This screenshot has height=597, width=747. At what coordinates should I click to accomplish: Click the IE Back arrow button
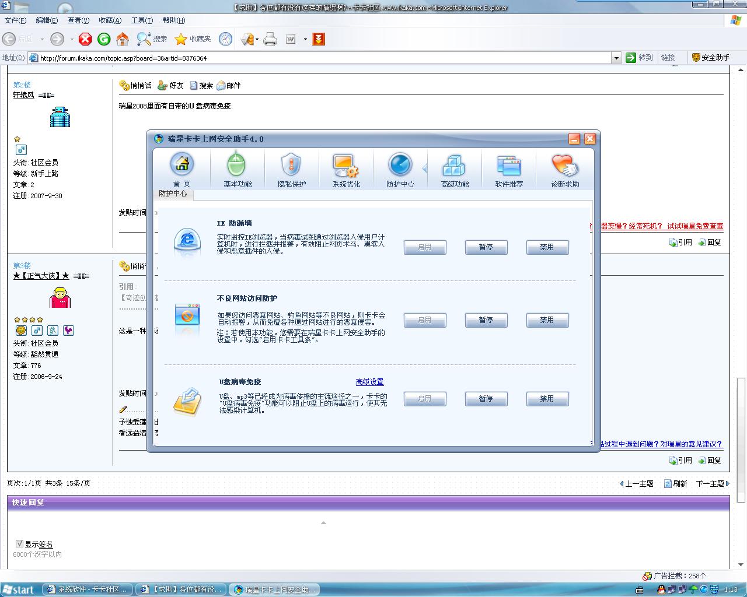pos(9,39)
